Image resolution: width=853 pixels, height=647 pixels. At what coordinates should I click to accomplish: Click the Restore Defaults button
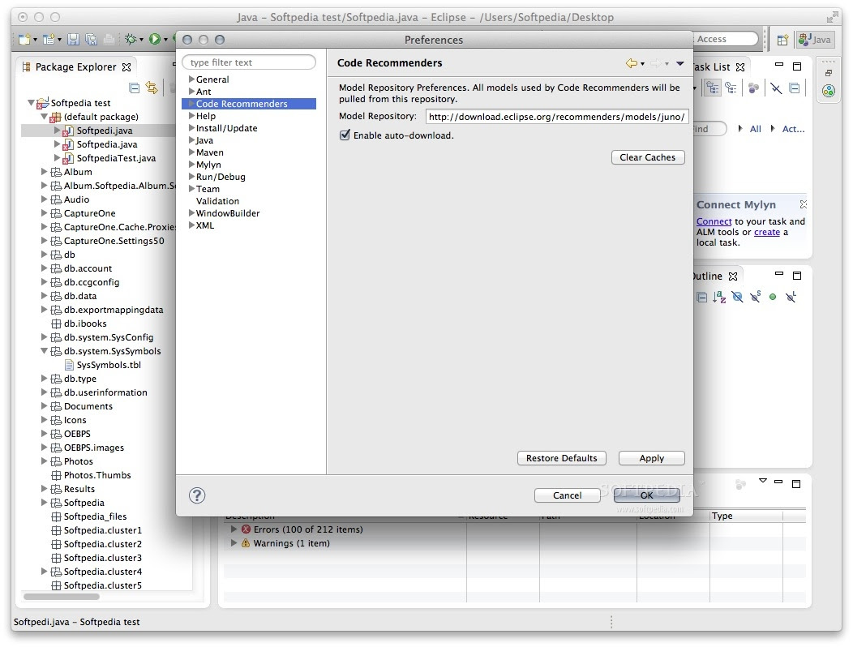561,458
